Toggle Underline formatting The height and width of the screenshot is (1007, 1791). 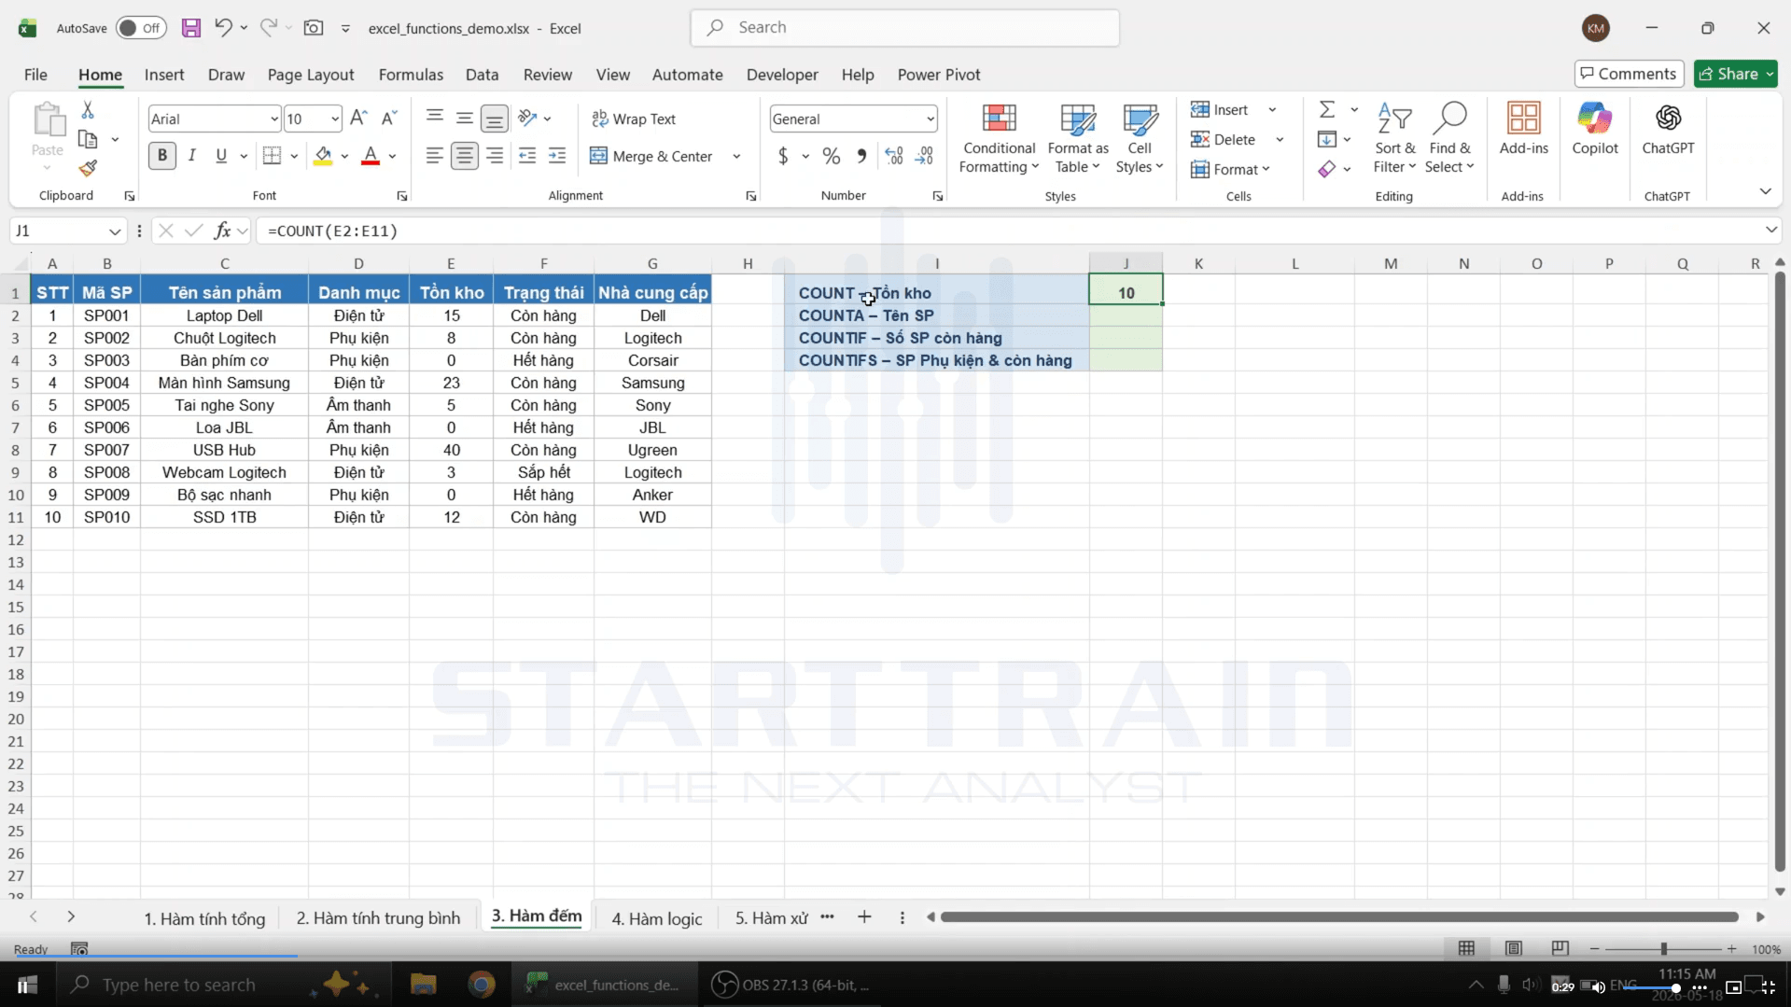[221, 156]
